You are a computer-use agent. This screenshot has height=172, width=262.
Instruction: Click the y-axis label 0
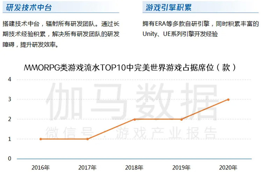[x=10, y=159]
